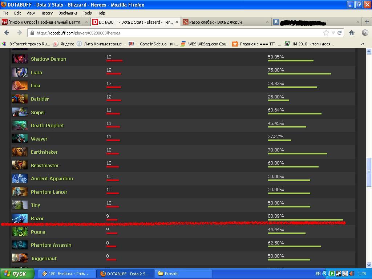Click Steam icon in system tray
The height and width of the screenshot is (279, 372).
pos(339,274)
